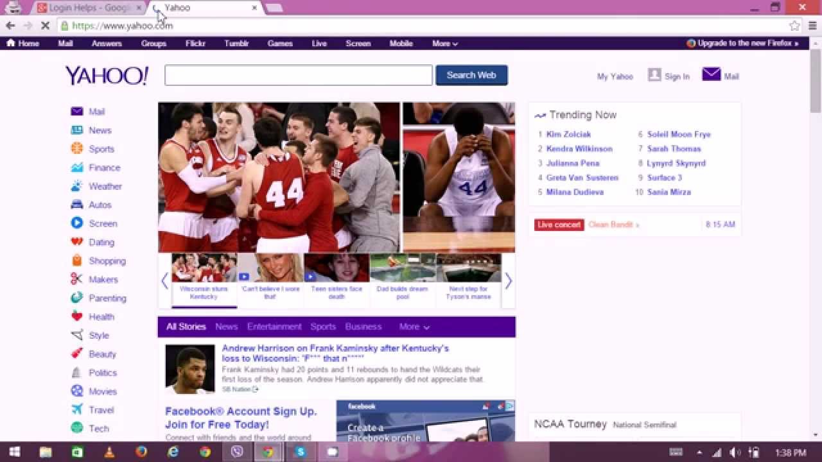Open the News icon in sidebar
Screen dimensions: 822x462
pos(76,130)
